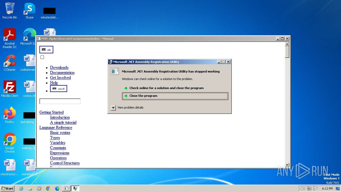Click Internet Explorer in the taskbar
Screen dimensions: 341x192
pyautogui.click(x=21, y=189)
